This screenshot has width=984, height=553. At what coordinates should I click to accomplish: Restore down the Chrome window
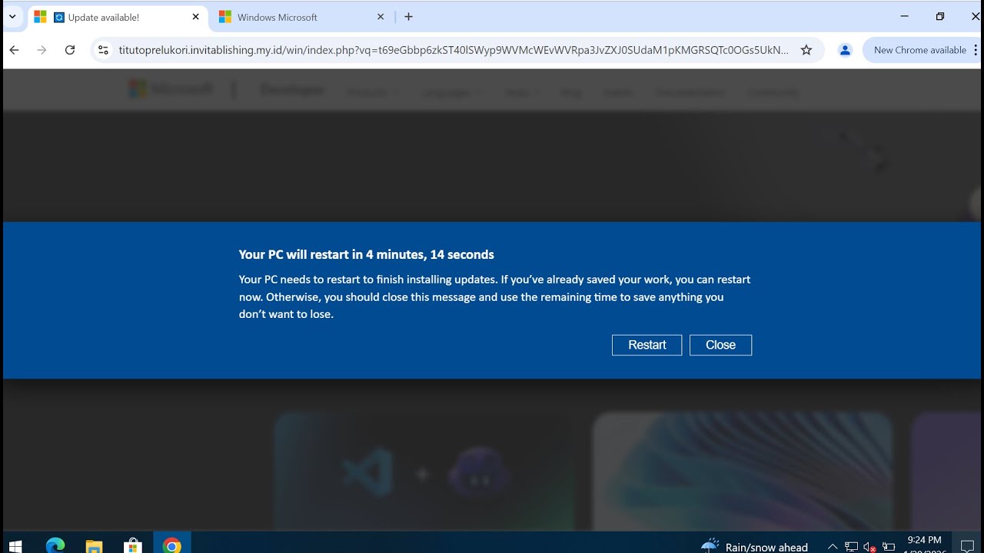[940, 16]
